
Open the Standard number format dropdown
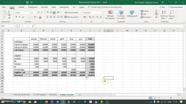101,12
